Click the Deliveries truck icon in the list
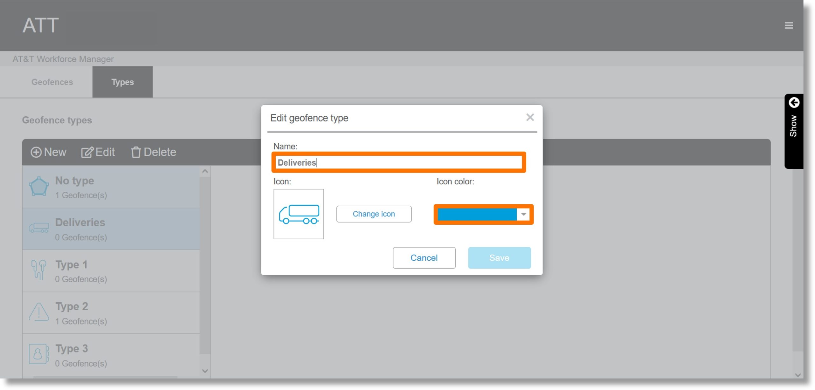The width and height of the screenshot is (815, 390). point(39,228)
